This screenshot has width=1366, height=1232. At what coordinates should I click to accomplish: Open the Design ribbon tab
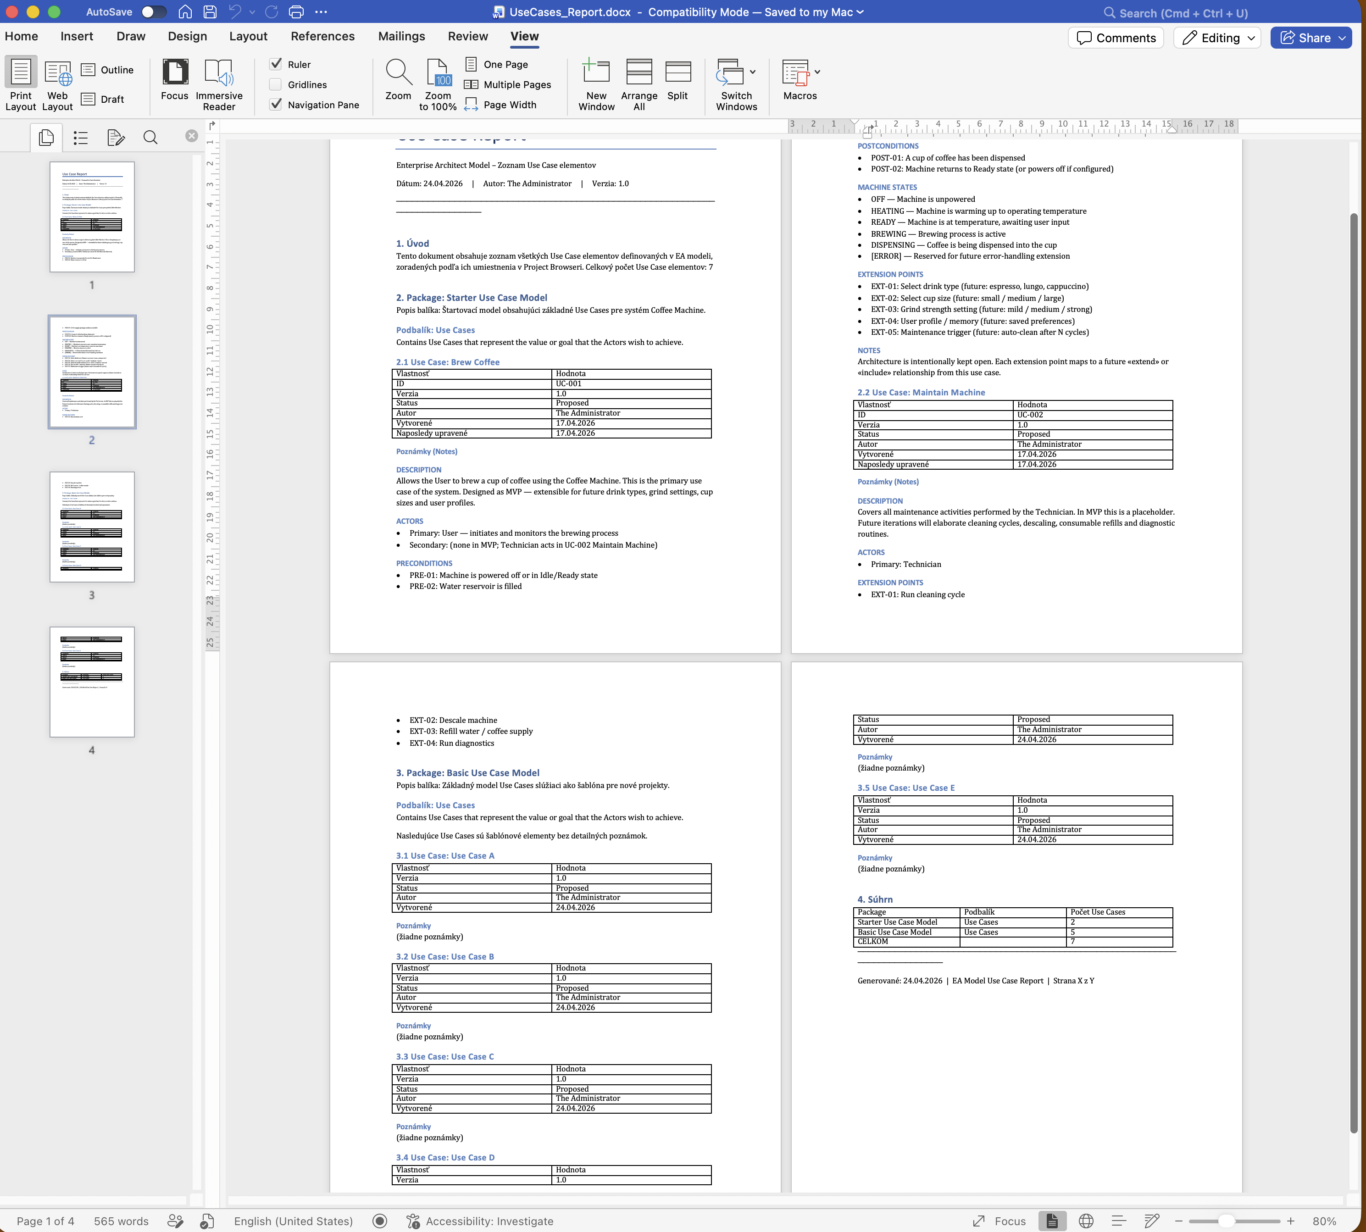(x=188, y=37)
